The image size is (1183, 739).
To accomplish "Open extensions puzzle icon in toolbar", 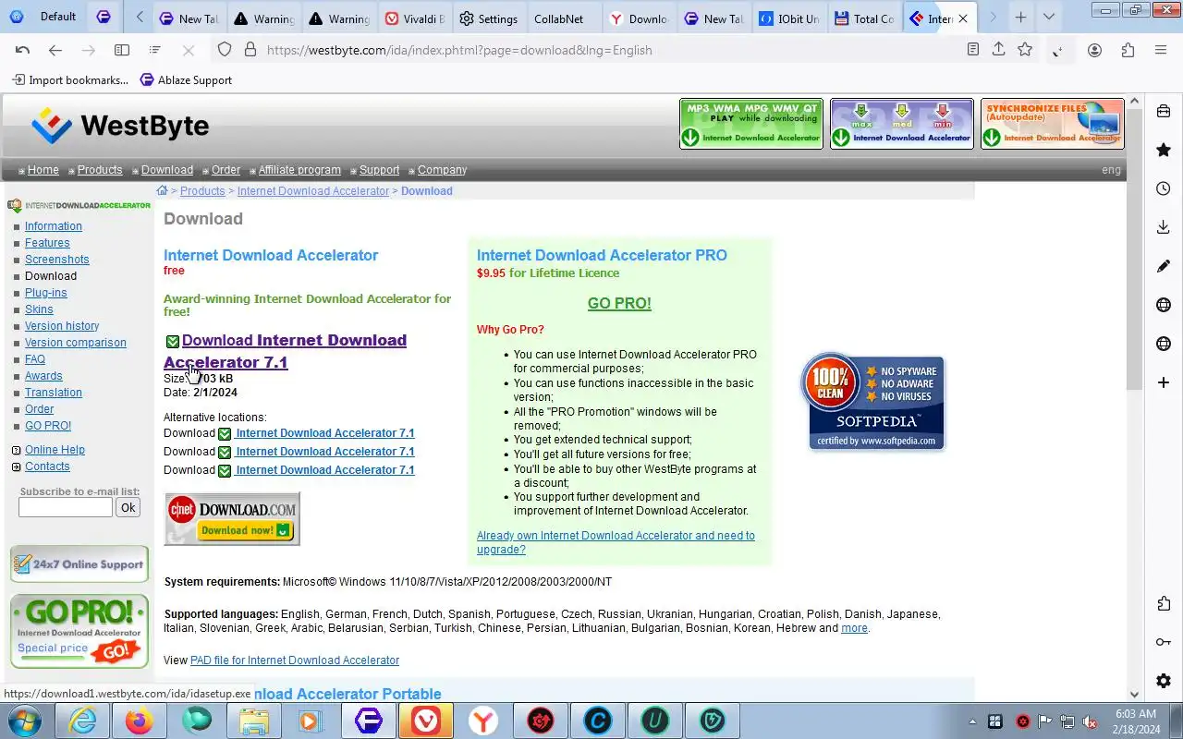I will coord(1128,50).
